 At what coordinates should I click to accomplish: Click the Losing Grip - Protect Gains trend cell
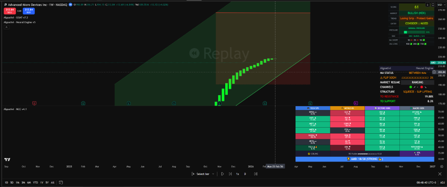pos(416,18)
